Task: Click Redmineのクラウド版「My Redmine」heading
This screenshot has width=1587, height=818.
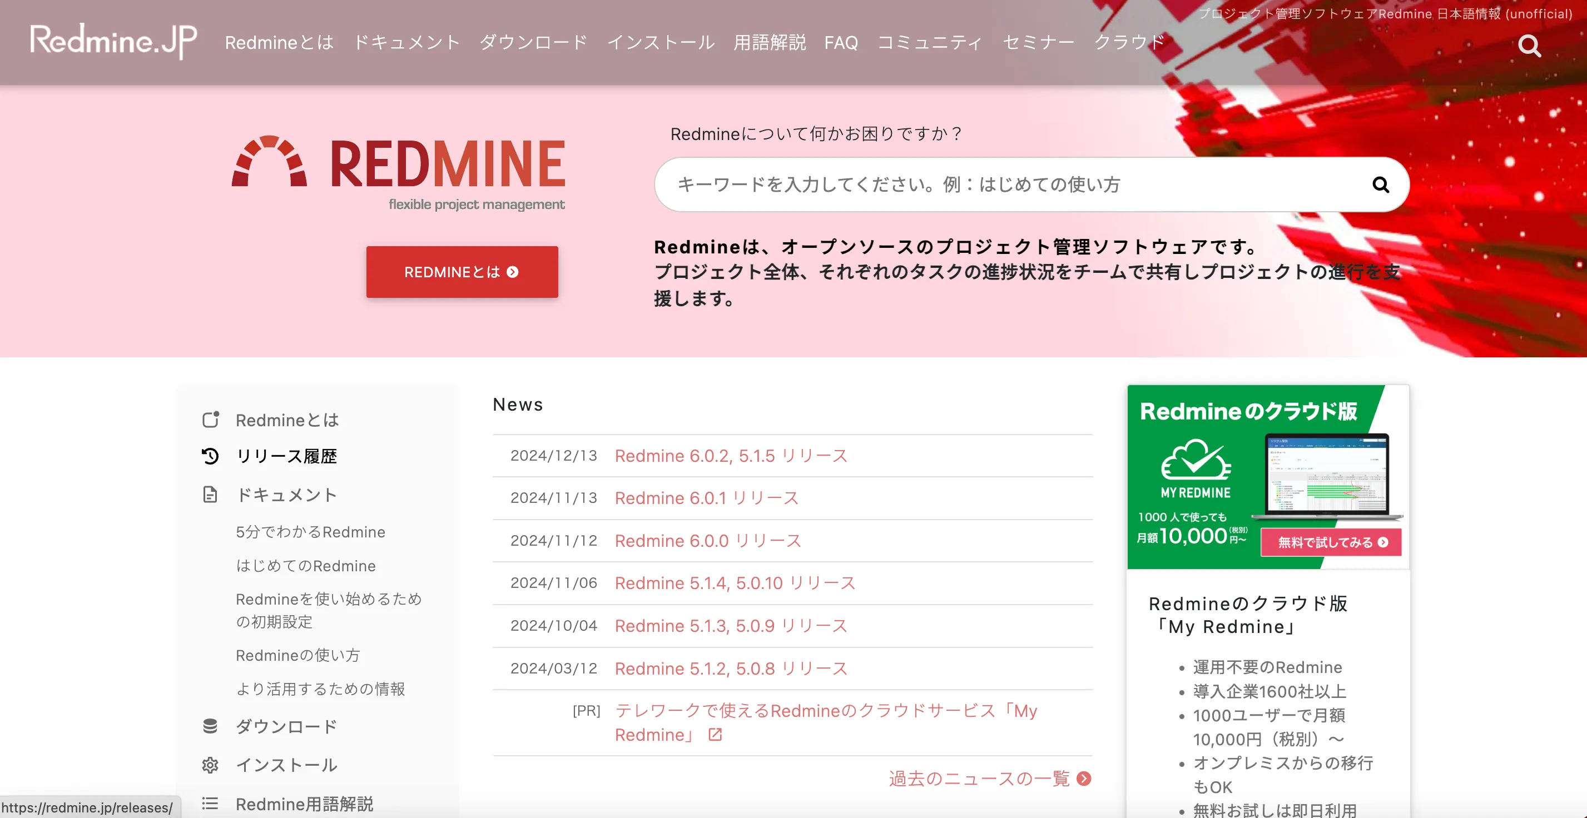Action: click(1248, 615)
